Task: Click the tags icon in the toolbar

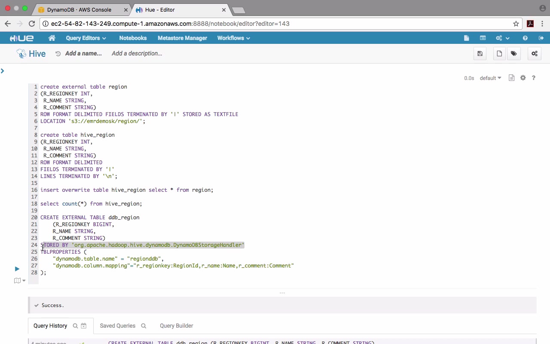Action: 514,54
